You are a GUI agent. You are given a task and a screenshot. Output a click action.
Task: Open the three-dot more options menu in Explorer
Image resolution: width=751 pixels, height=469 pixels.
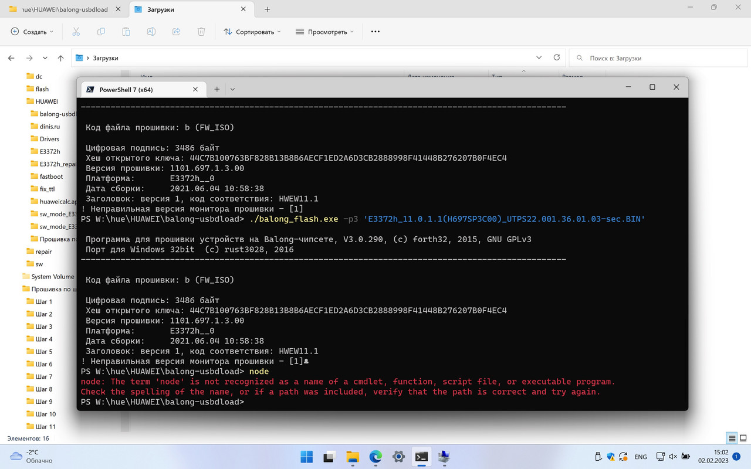[375, 32]
